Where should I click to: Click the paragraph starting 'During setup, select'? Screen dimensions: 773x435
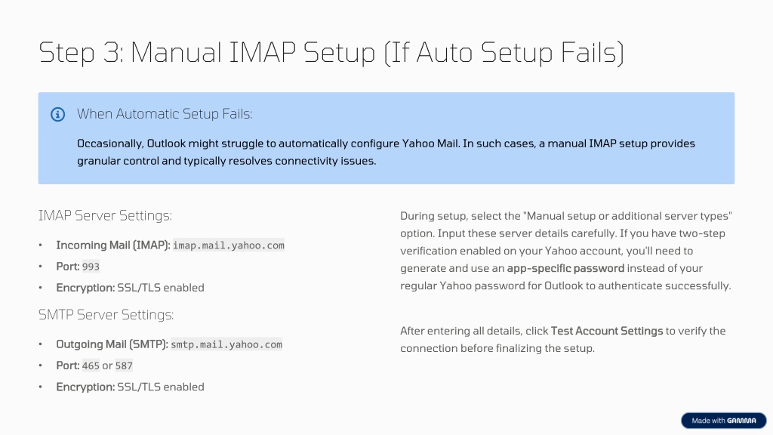[x=566, y=251]
